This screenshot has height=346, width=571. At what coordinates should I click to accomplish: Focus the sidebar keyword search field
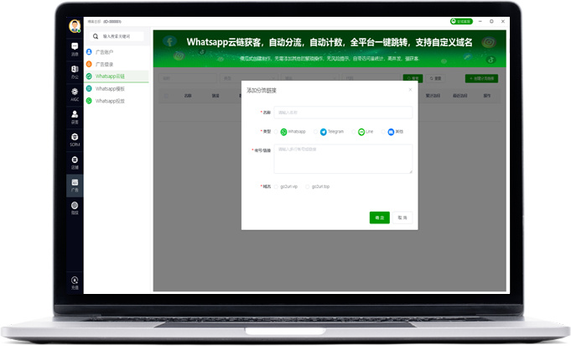[117, 36]
